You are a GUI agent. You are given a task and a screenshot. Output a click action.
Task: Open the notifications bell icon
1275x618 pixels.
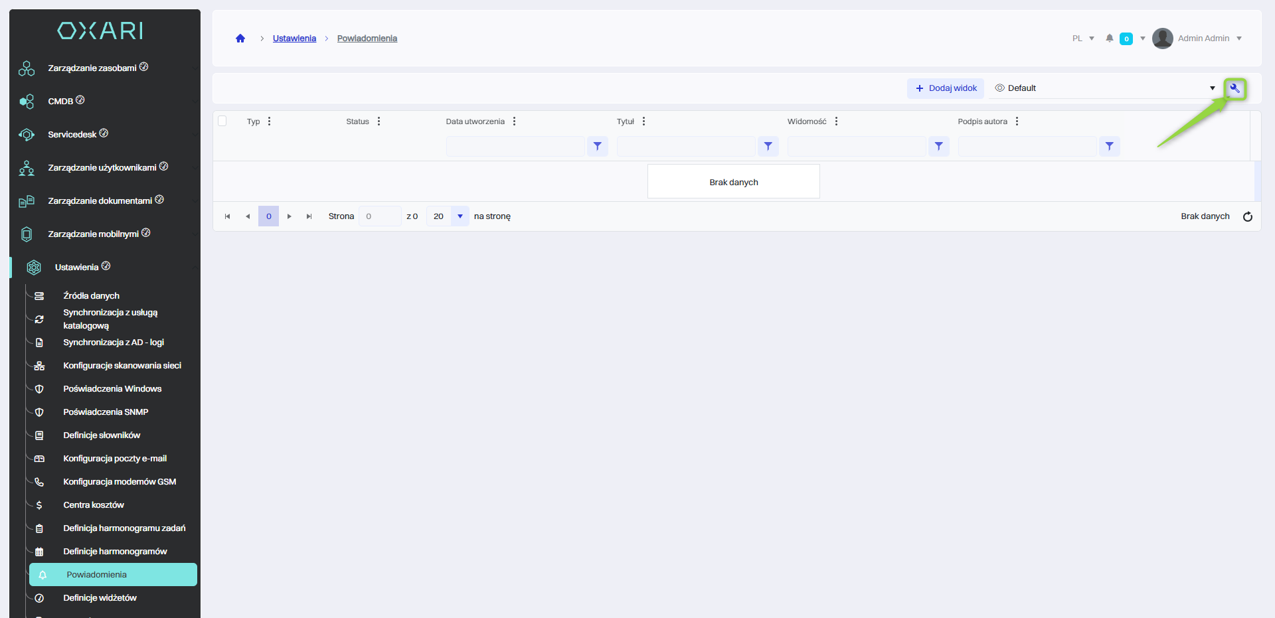tap(1109, 39)
